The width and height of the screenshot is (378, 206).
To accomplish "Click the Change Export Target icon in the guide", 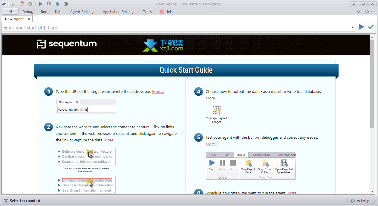I will tap(217, 110).
